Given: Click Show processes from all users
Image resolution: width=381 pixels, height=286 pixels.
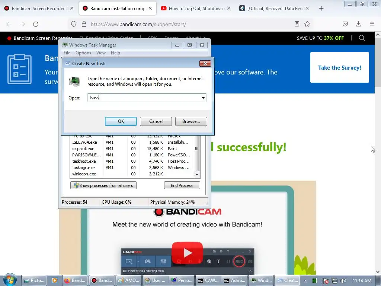Looking at the screenshot, I should (x=103, y=185).
